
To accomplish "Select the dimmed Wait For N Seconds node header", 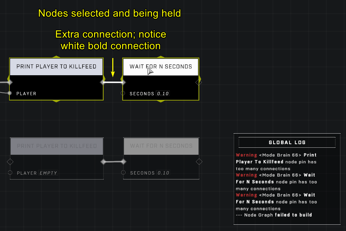I will [x=161, y=146].
